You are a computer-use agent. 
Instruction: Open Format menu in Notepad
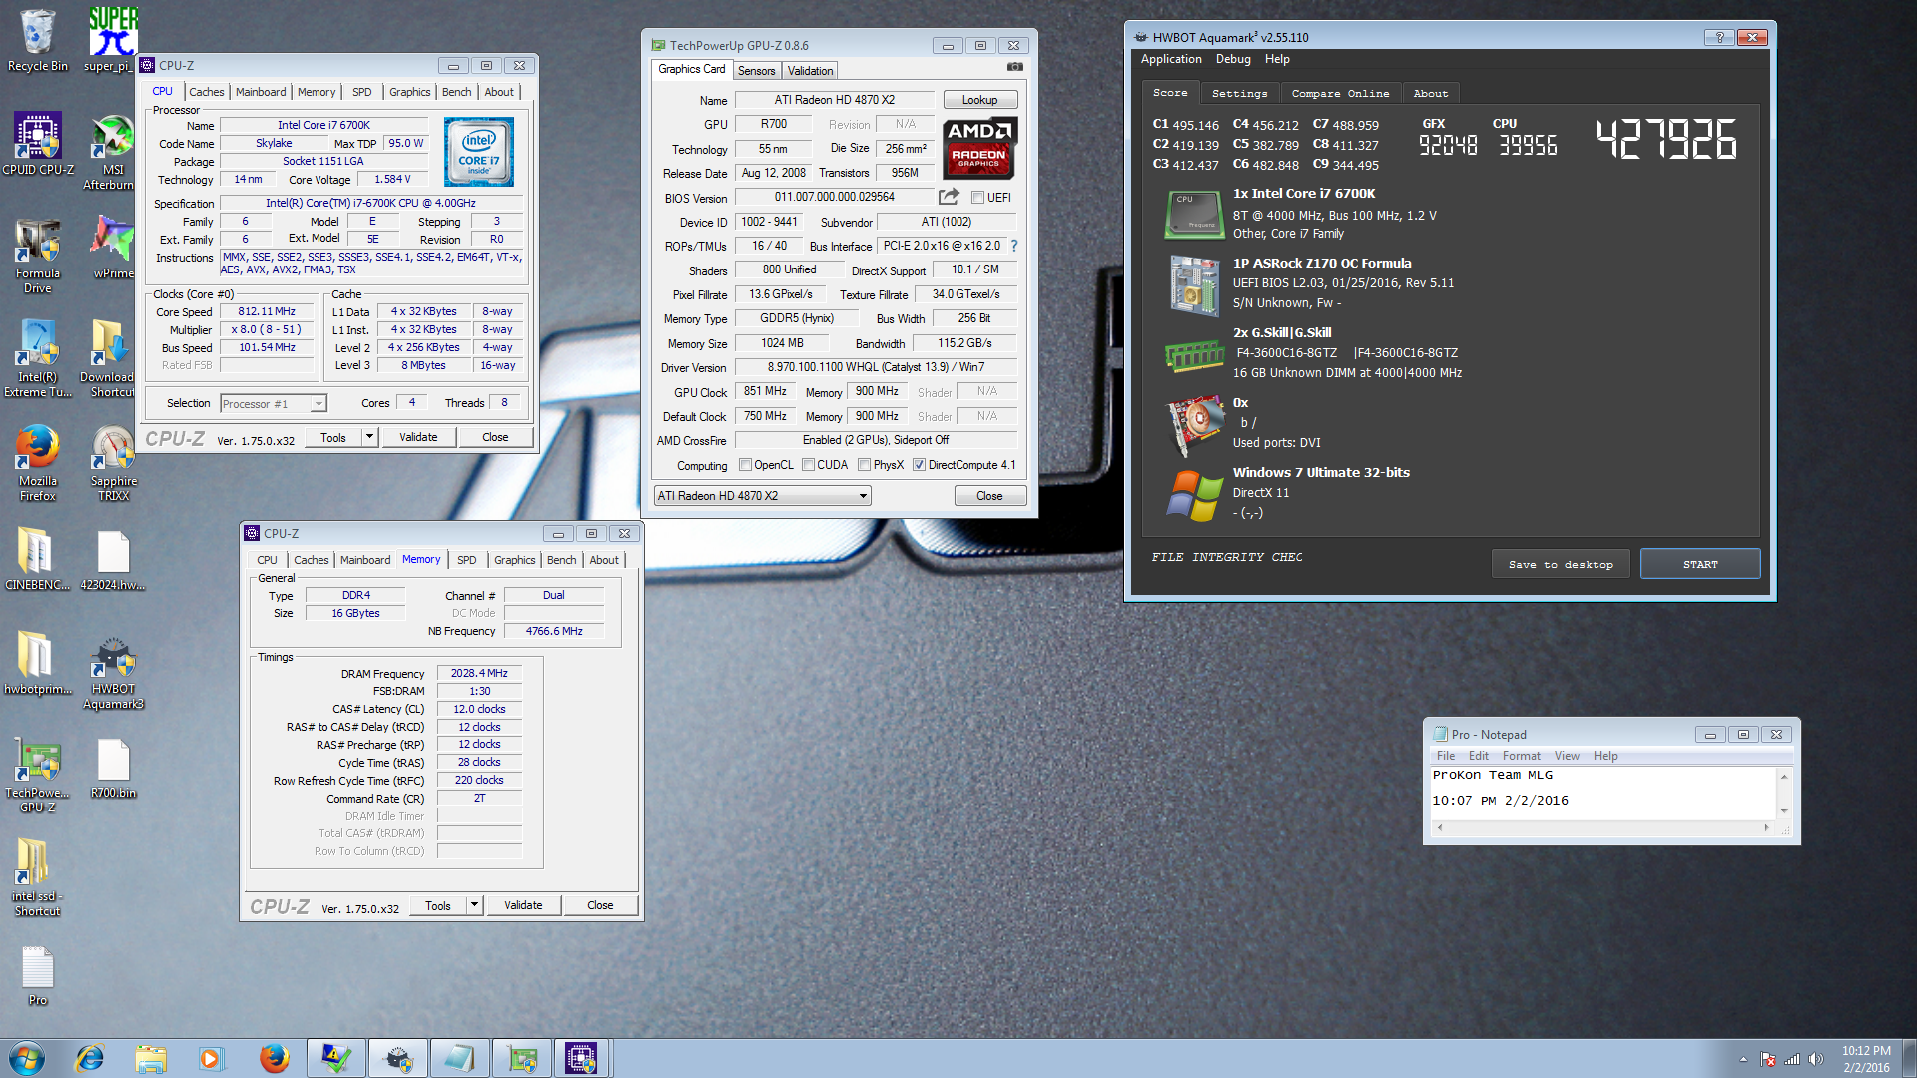pyautogui.click(x=1521, y=756)
